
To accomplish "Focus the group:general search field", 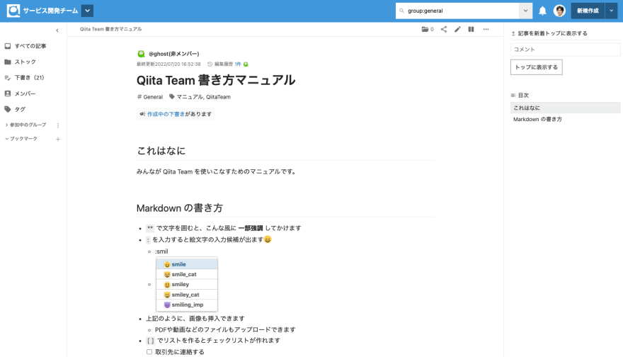I will pos(457,11).
